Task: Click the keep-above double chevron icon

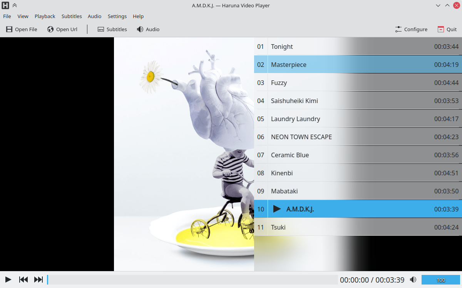Action: 15,5
